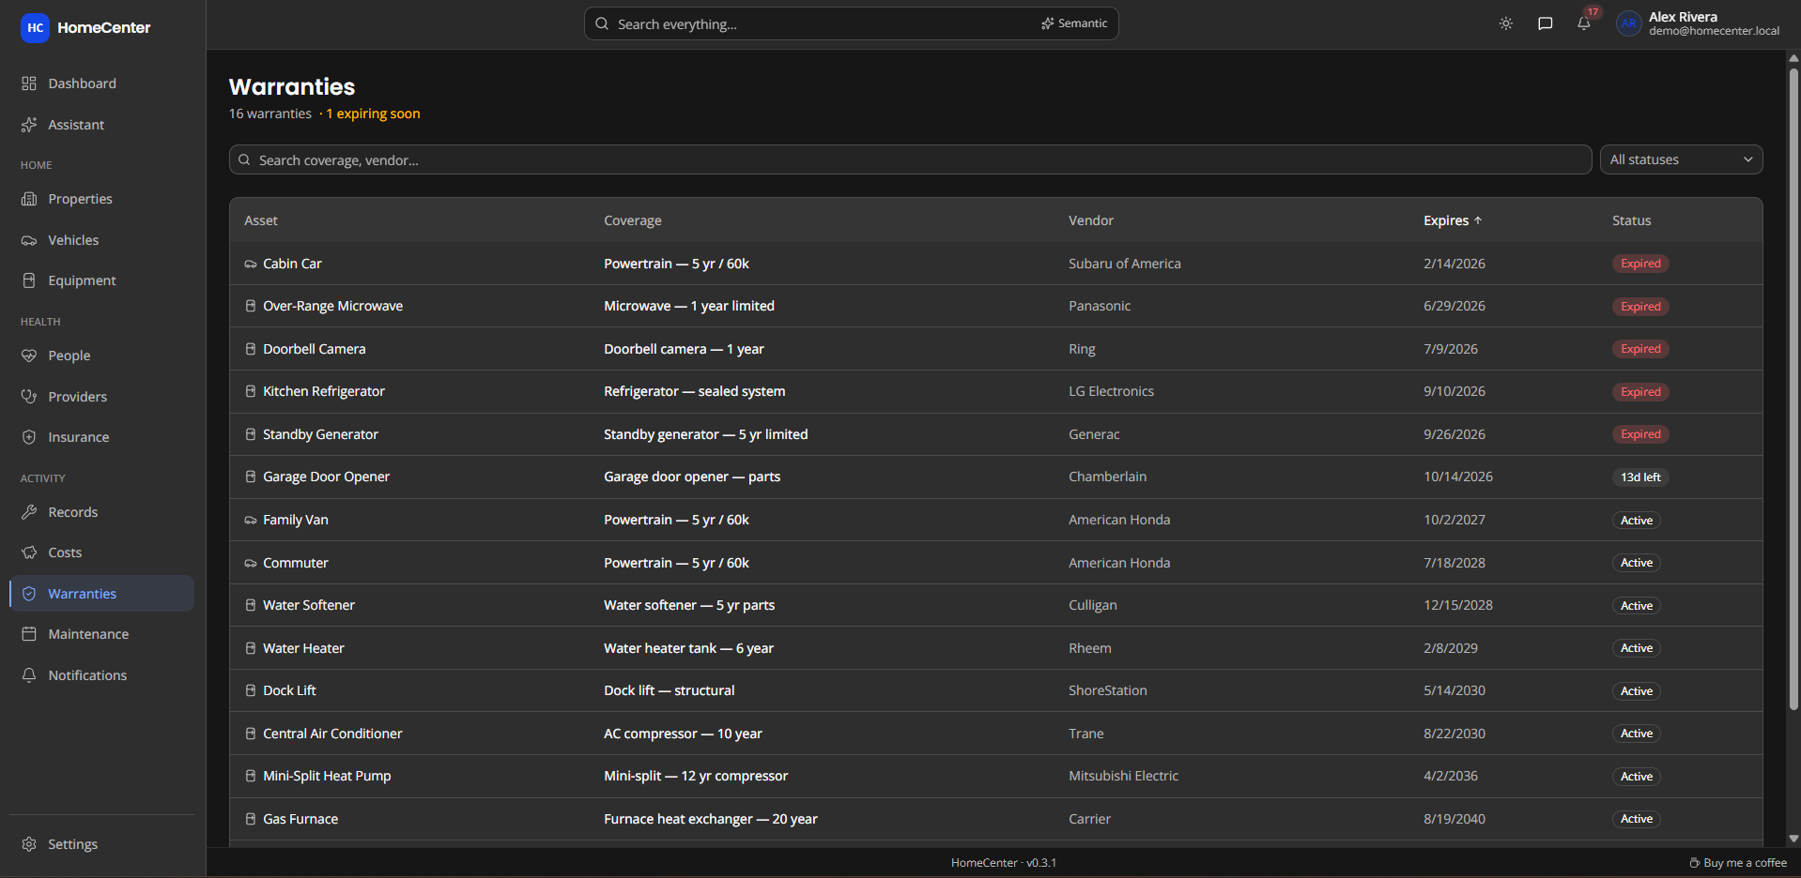Sort by the Asset column header

[x=261, y=220]
